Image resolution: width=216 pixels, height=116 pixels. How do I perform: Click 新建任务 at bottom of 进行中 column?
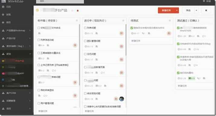(89, 111)
